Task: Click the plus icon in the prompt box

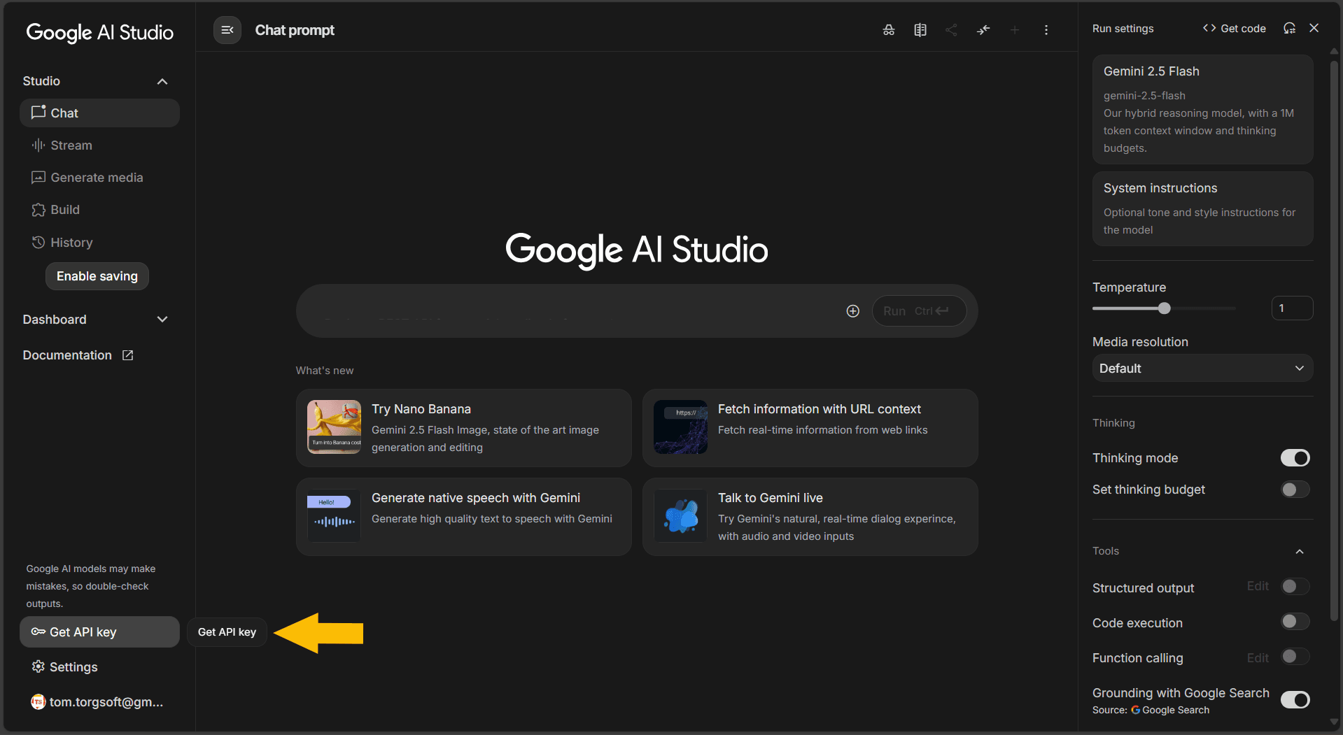Action: click(x=852, y=311)
